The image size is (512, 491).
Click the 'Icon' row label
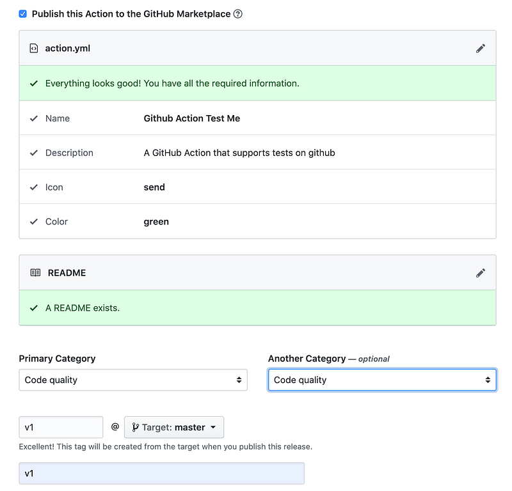pos(54,187)
